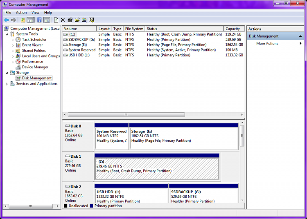Collapse the Disk Management actions section
This screenshot has width=307, height=219.
click(x=300, y=36)
